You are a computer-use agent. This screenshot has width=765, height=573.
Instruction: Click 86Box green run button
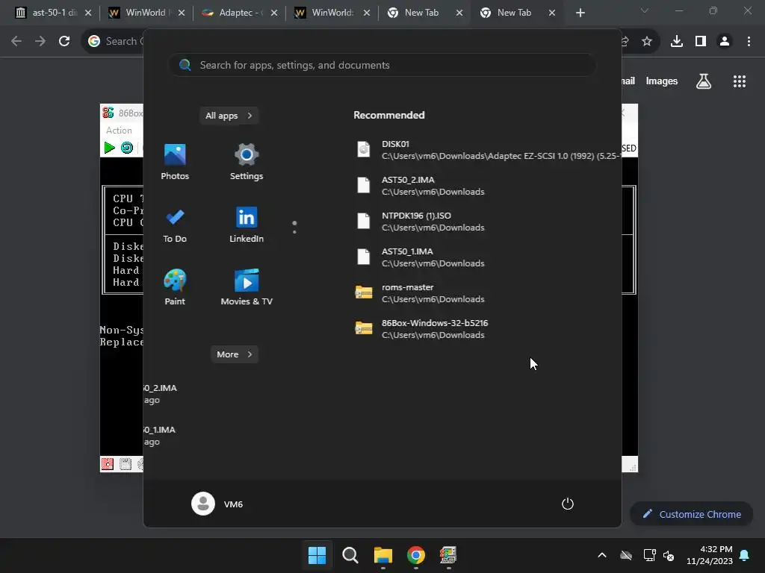coord(109,147)
